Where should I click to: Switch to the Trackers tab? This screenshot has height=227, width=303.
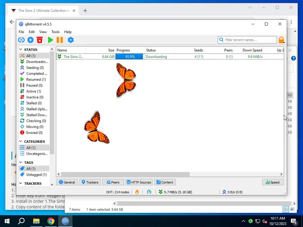(x=90, y=182)
